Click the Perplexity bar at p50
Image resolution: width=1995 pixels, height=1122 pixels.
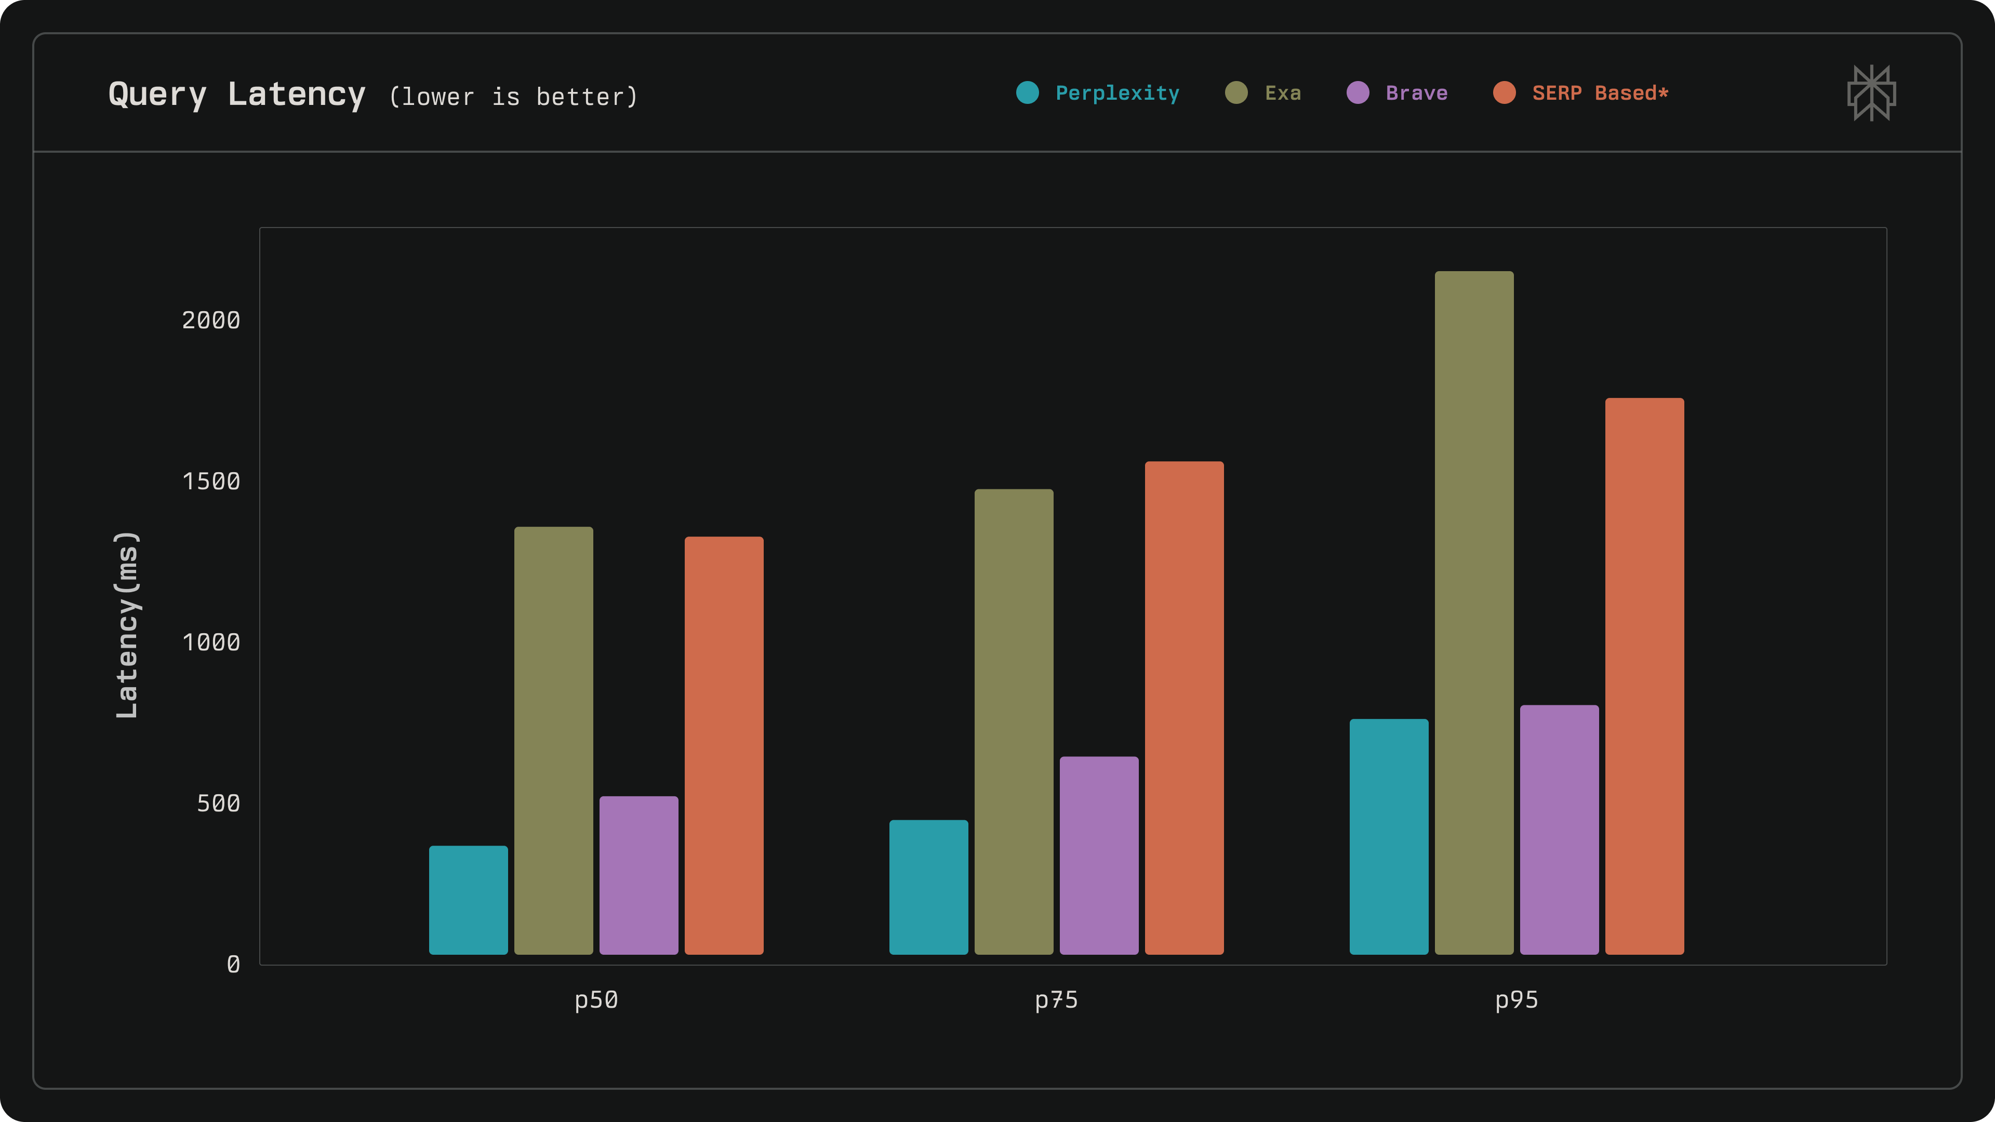click(x=469, y=900)
